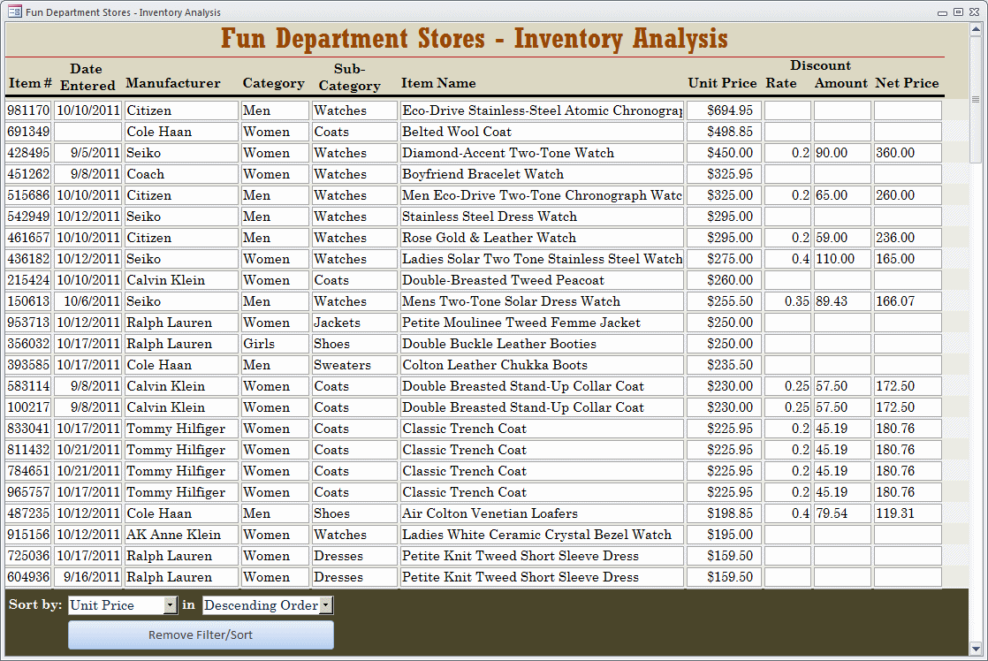
Task: Select Item # cell 811432
Action: [x=28, y=450]
